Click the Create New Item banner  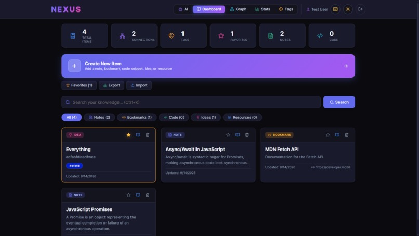tap(208, 66)
